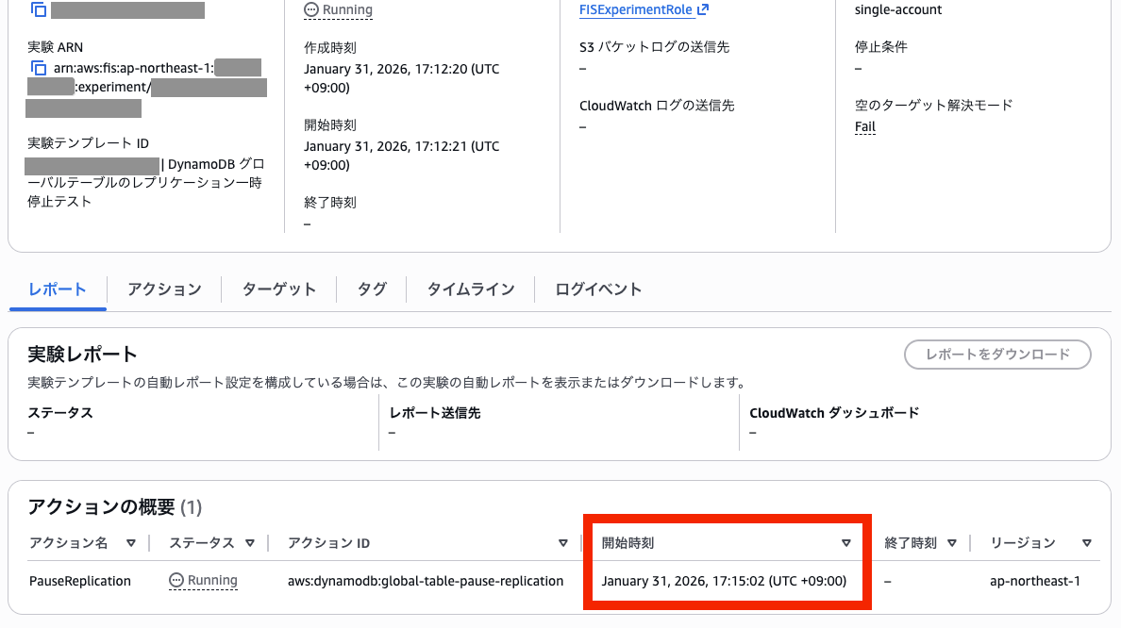Click the Fail link under 空のターゲット解決モード

click(864, 125)
